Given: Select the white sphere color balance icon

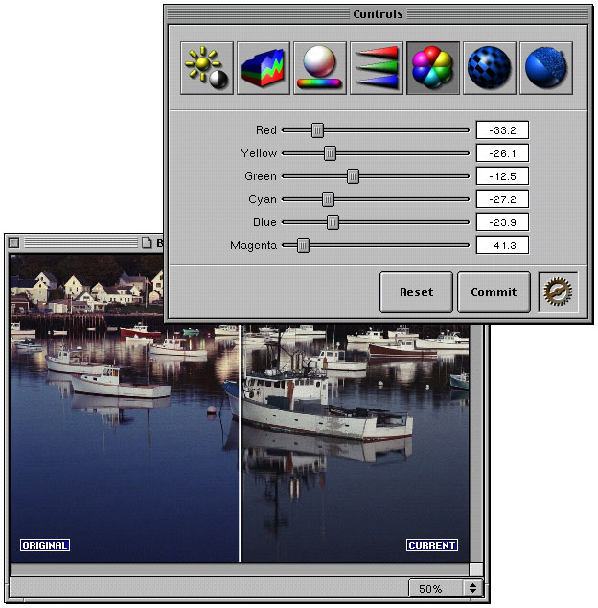Looking at the screenshot, I should [320, 68].
